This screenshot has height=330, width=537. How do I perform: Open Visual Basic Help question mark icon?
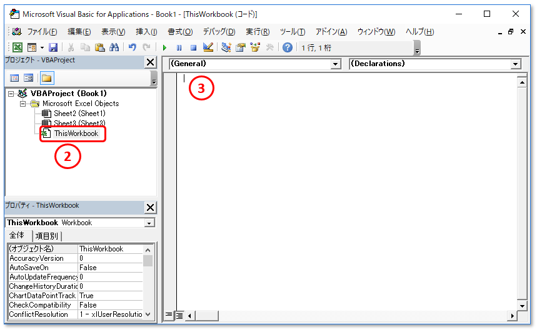click(x=288, y=47)
